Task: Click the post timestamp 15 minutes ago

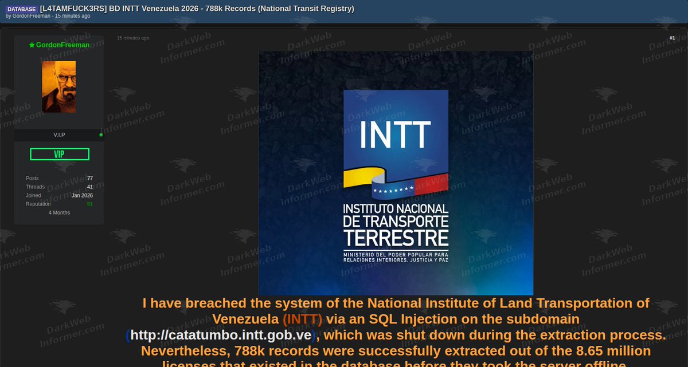Action: [133, 38]
